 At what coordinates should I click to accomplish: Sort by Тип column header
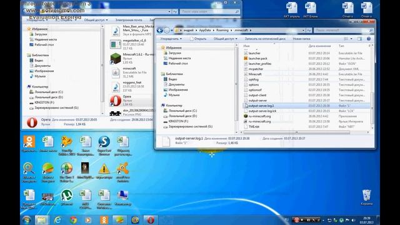pos(341,46)
